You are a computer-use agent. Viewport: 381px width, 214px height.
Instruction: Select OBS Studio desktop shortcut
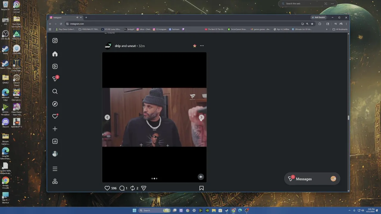coord(5,35)
